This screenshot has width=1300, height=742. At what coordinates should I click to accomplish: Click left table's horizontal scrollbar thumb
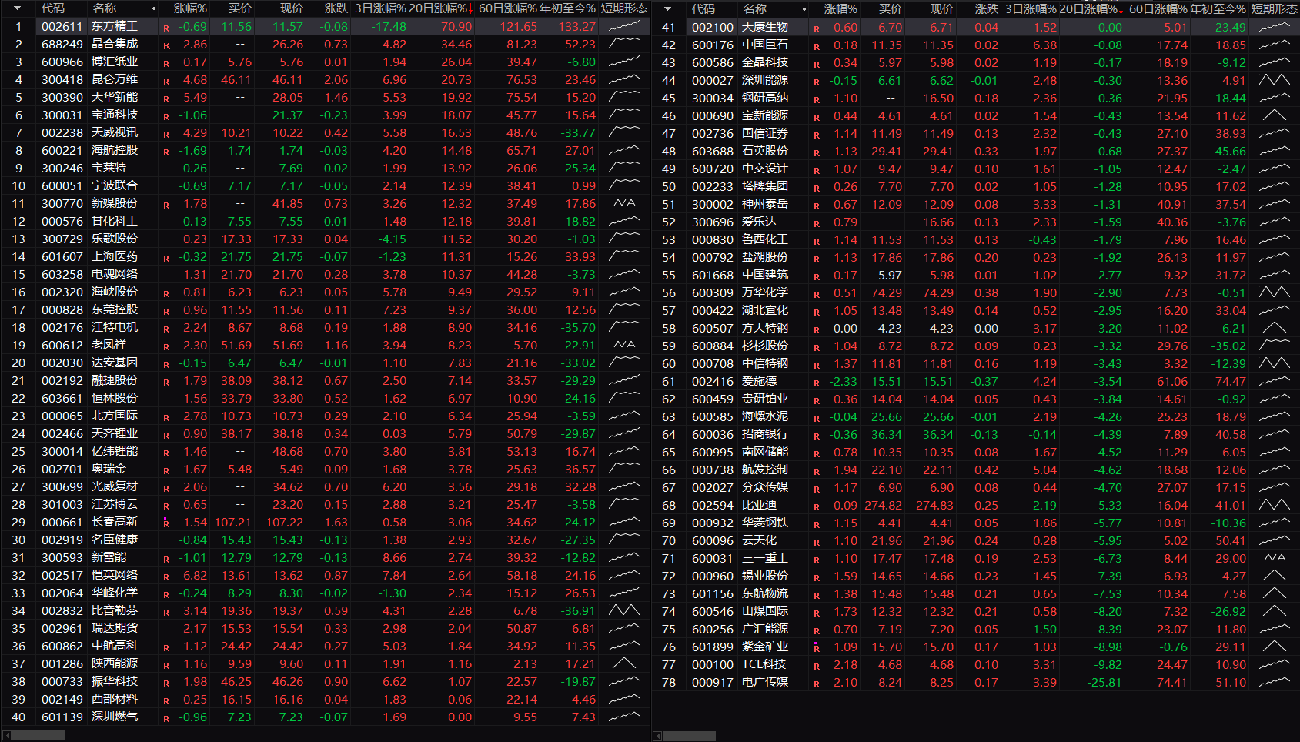point(38,736)
